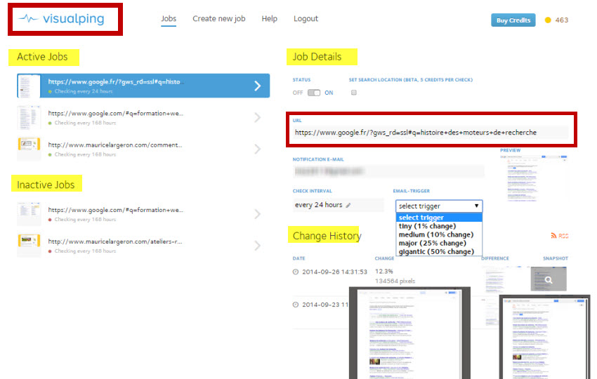Open inactive mauricelargeron.com/ateliers job

click(143, 246)
